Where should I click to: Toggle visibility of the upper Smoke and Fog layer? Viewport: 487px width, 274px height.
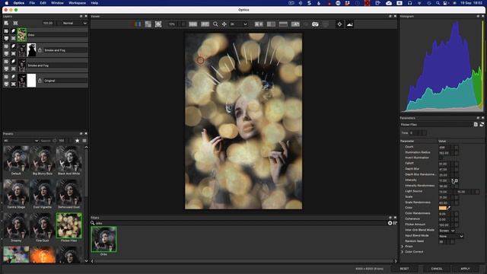click(x=6, y=46)
